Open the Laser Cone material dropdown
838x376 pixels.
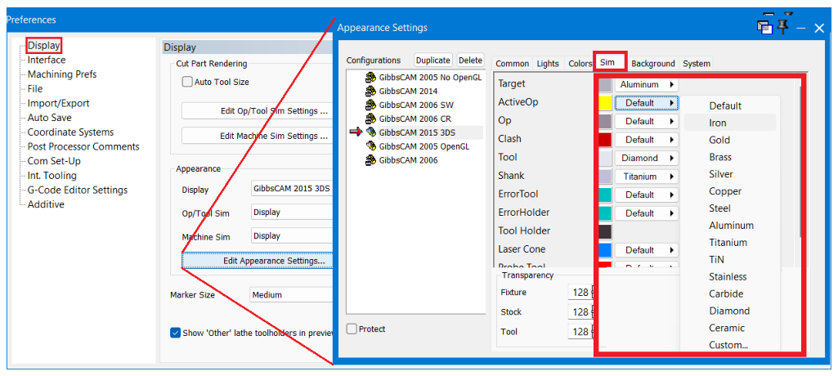point(646,250)
